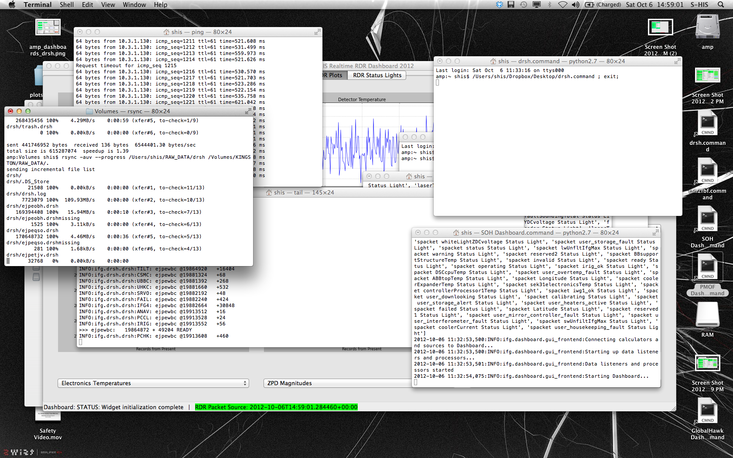
Task: Click the rsync window green zoom button
Action: coord(28,111)
